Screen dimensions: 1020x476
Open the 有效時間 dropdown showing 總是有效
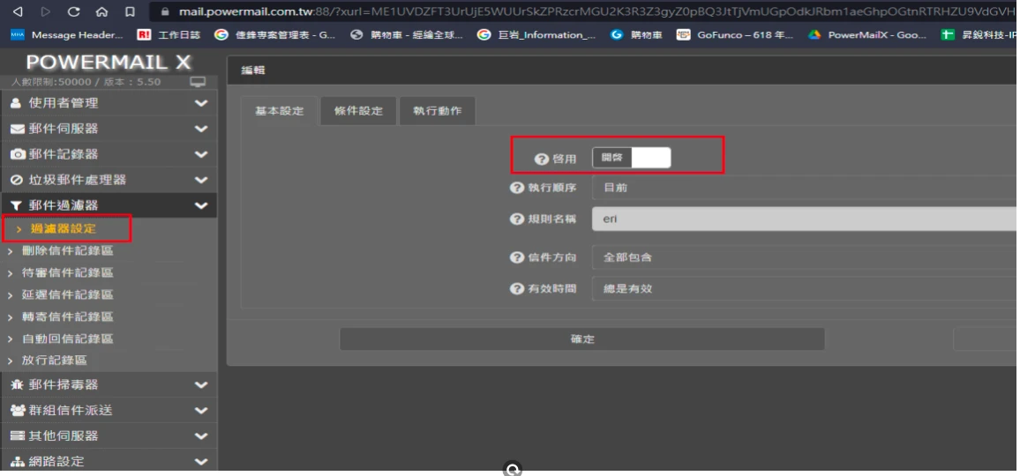[x=806, y=289]
